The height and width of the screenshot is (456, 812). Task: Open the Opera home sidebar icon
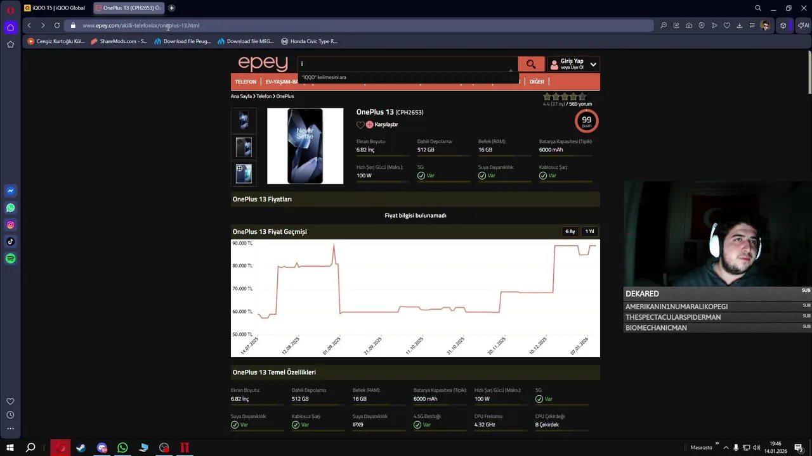10,27
